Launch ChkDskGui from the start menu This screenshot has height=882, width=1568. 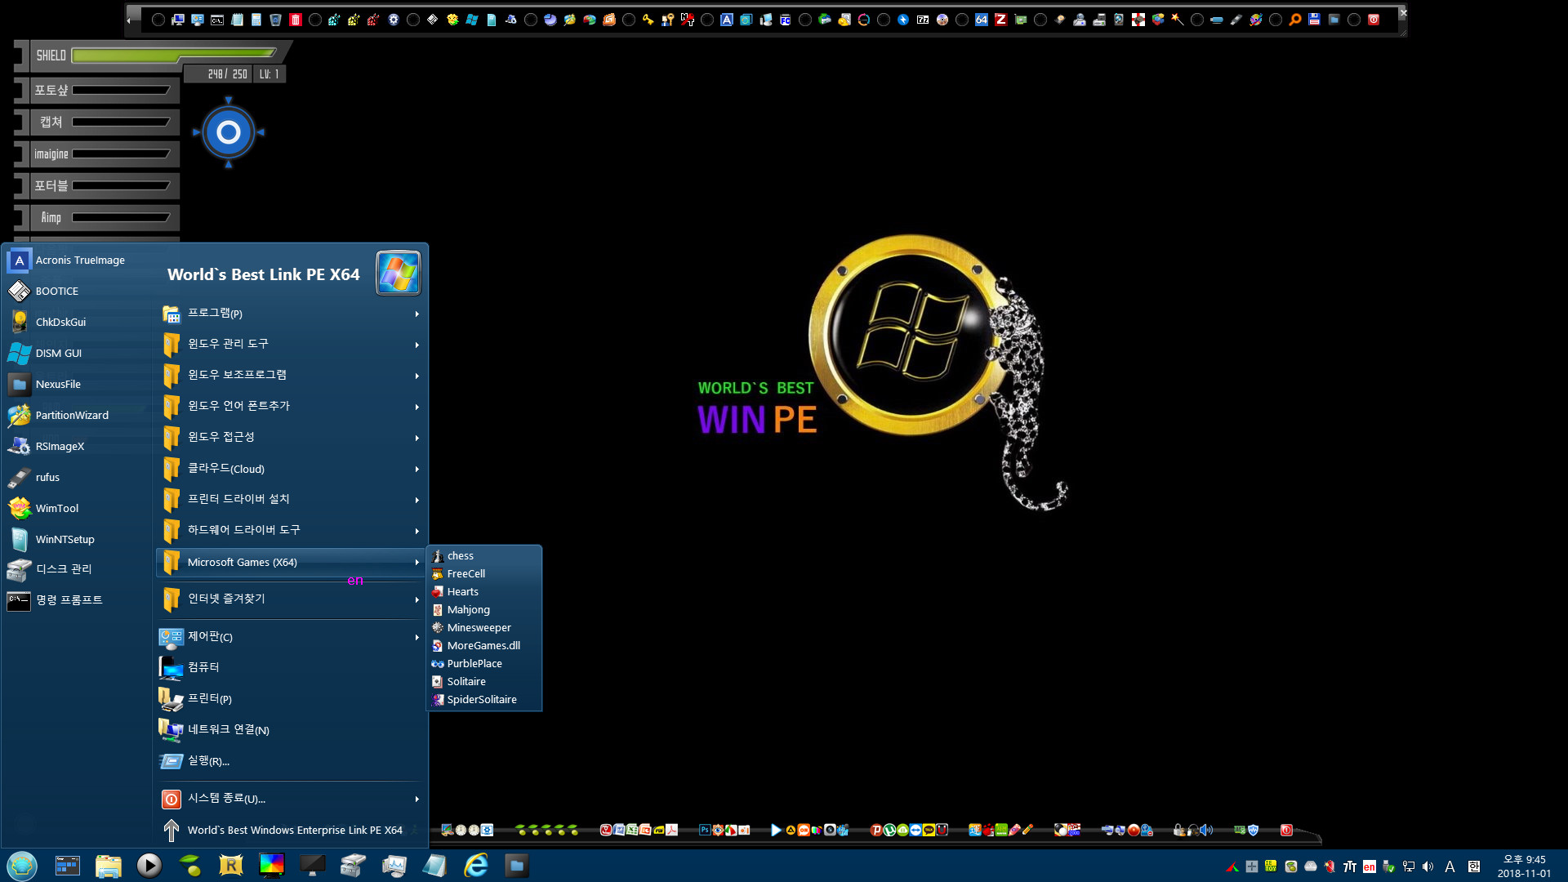(78, 322)
